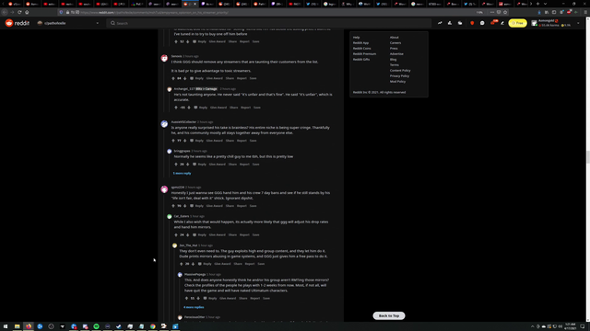Open the red shield moderation icon
This screenshot has height=331, width=590.
point(472,23)
